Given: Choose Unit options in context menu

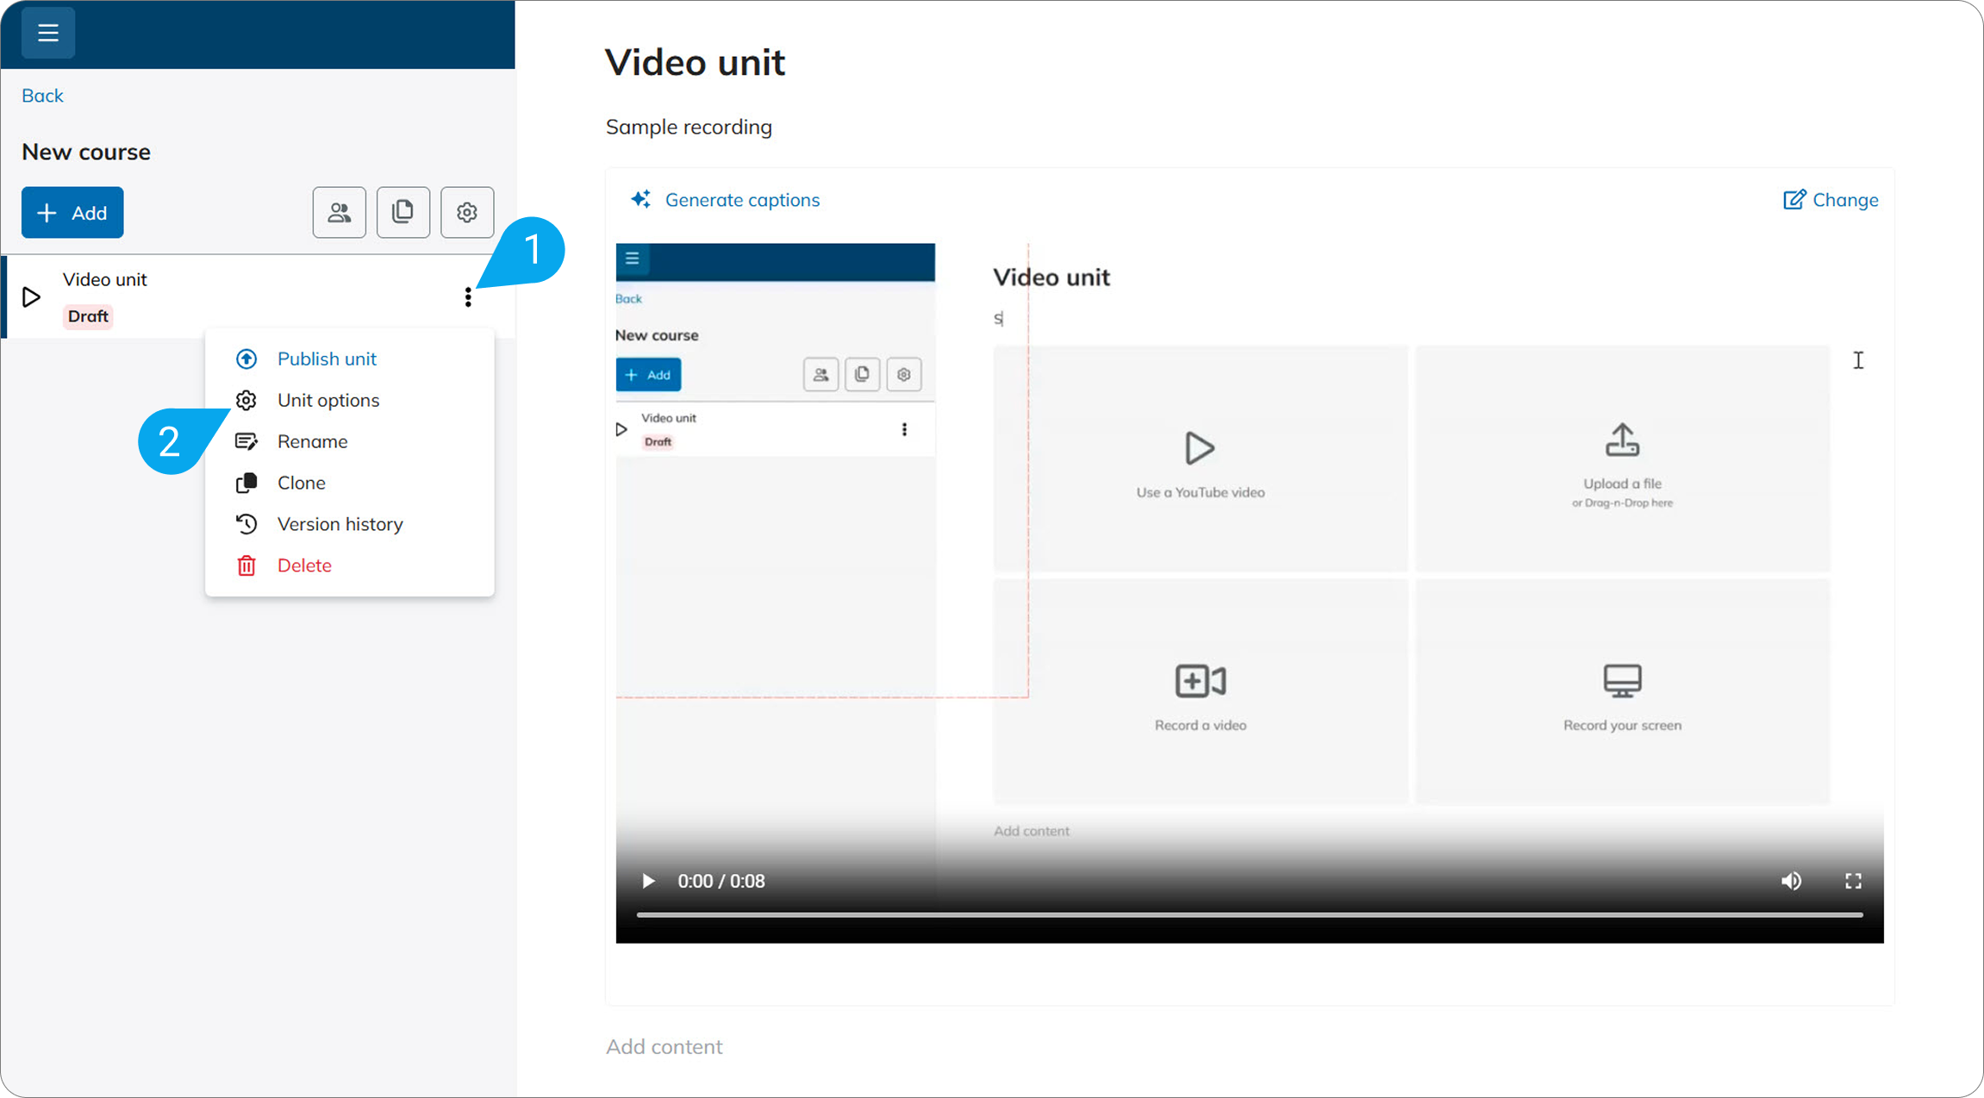Looking at the screenshot, I should click(328, 400).
